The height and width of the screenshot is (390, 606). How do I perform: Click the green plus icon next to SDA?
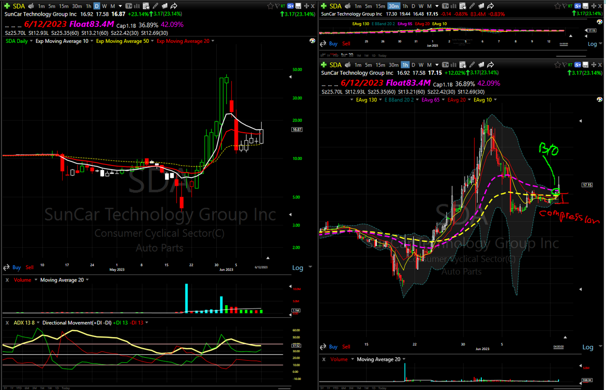7,6
